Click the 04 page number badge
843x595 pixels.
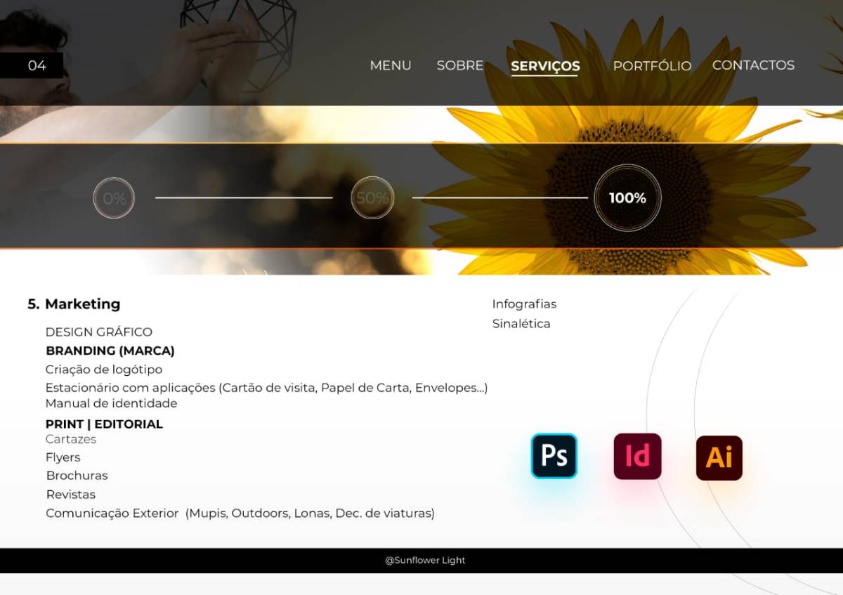(32, 65)
